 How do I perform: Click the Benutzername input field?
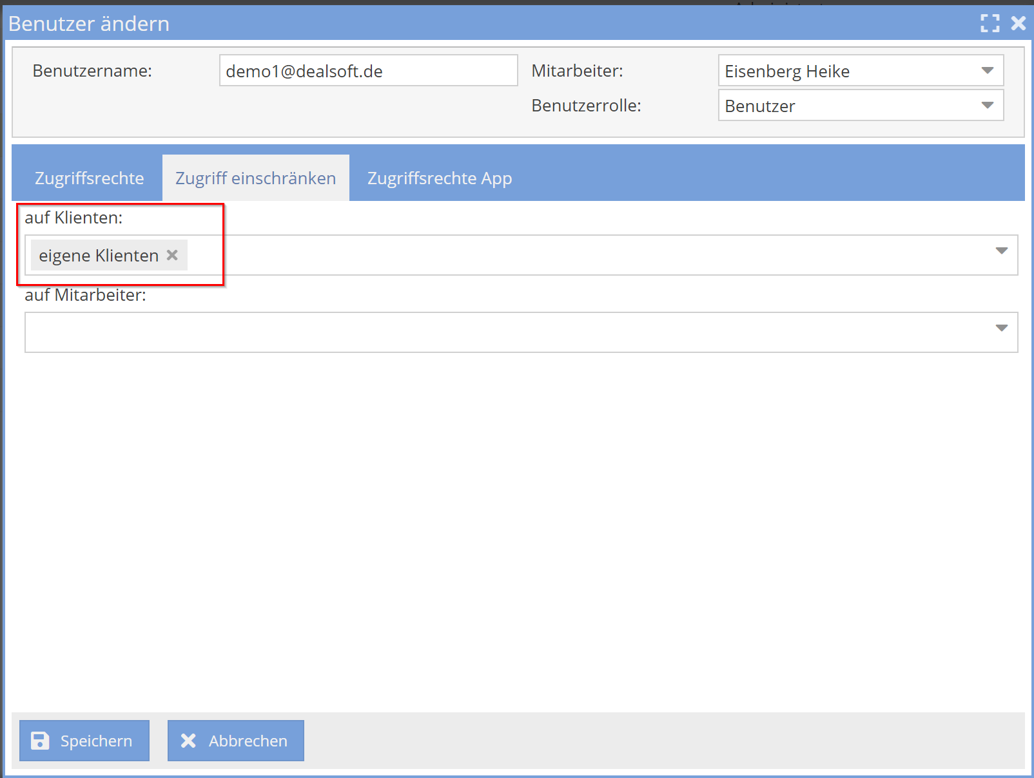(367, 71)
